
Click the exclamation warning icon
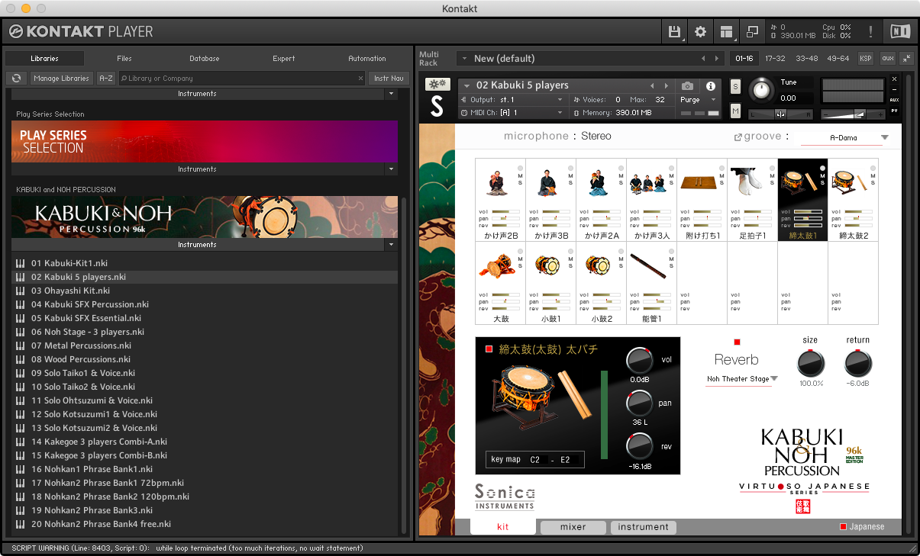[870, 32]
